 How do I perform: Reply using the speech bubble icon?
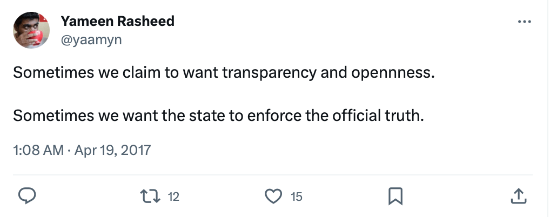[28, 196]
